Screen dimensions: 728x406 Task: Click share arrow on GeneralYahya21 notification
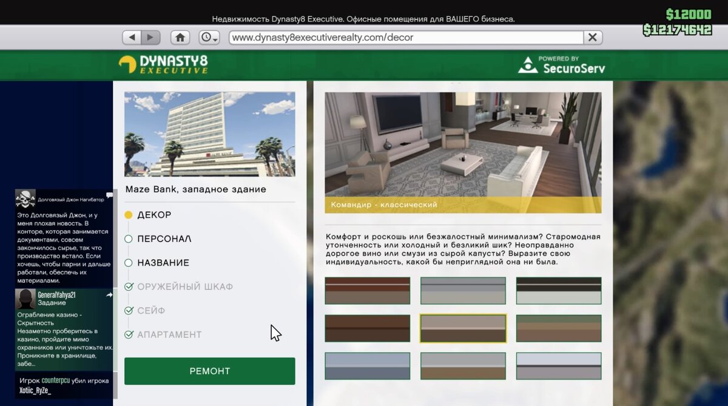(109, 295)
